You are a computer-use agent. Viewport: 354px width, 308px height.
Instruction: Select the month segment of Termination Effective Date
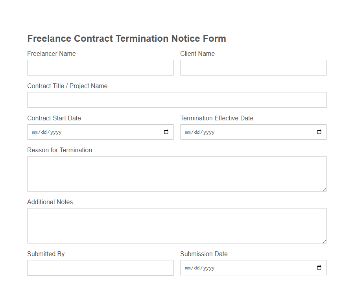point(187,132)
